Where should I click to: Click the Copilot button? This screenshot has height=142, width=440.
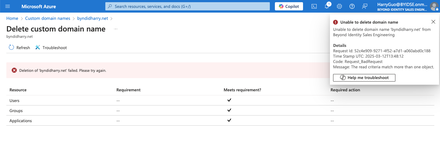(289, 6)
